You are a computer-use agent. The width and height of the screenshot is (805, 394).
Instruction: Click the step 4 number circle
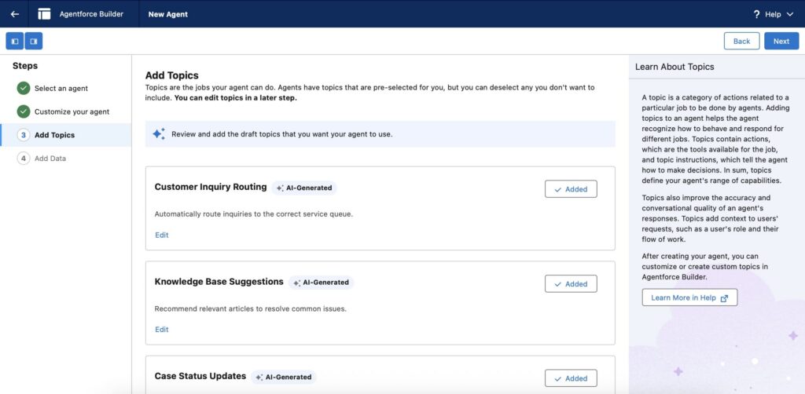[x=23, y=159]
